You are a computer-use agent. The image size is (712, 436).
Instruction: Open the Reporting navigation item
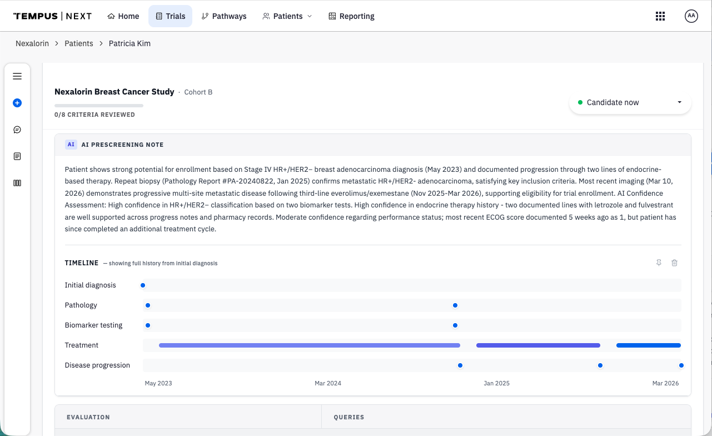click(351, 16)
